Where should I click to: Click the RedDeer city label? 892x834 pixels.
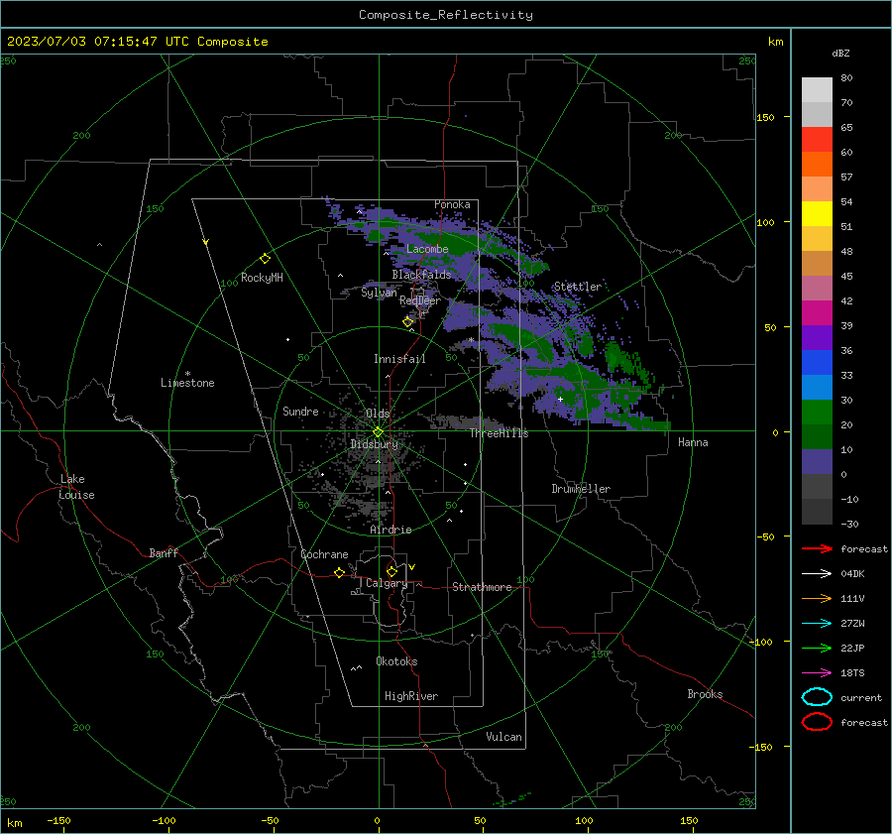click(x=420, y=300)
